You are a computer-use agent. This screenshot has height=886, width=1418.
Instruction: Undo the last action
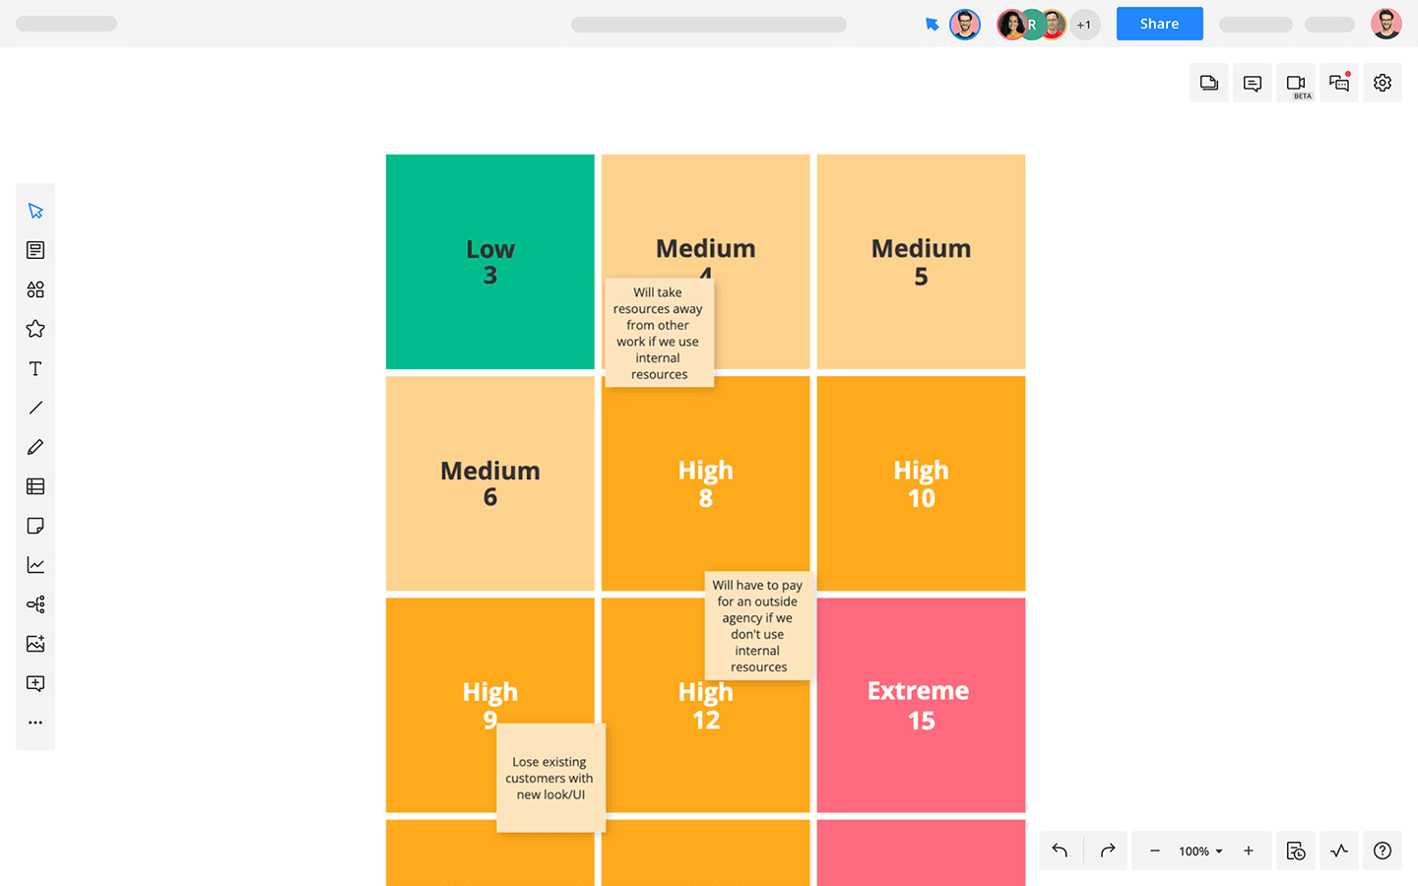[x=1060, y=851]
